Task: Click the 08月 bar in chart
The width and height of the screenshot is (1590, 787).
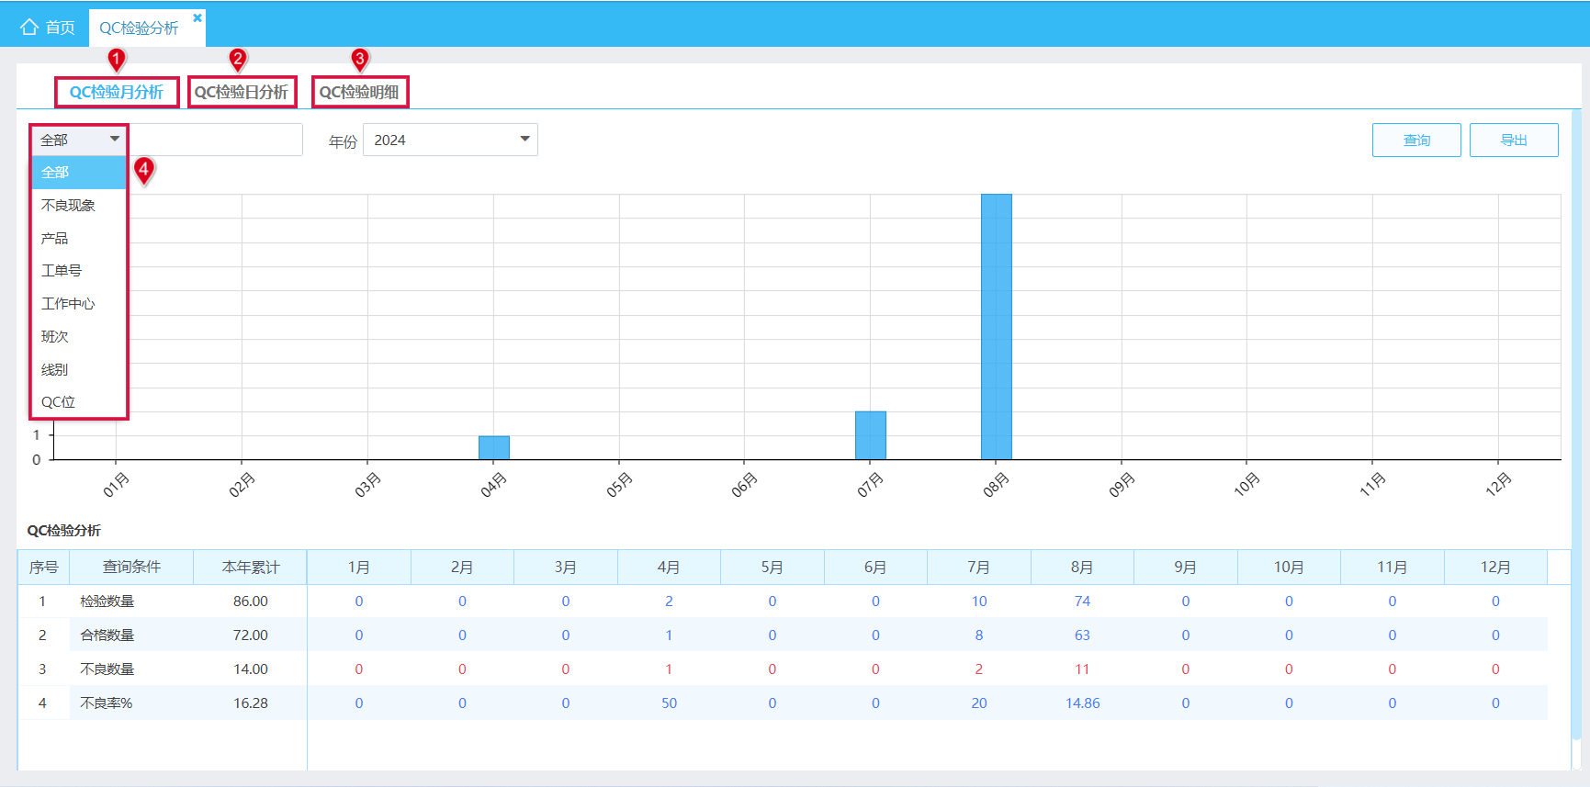Action: coord(996,326)
